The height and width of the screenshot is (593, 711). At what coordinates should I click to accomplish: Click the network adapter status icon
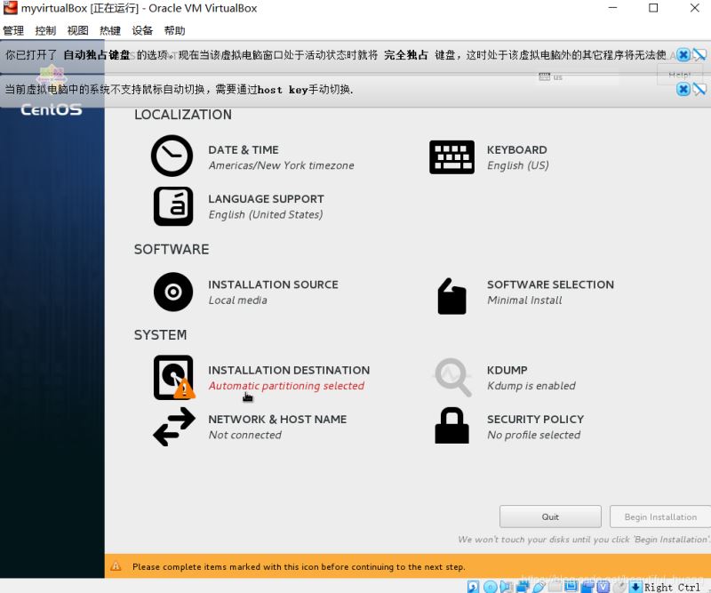(522, 587)
